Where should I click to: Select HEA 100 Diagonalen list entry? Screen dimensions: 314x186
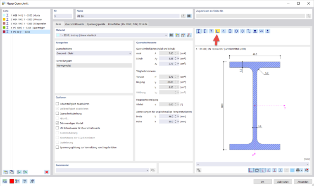click(x=26, y=24)
